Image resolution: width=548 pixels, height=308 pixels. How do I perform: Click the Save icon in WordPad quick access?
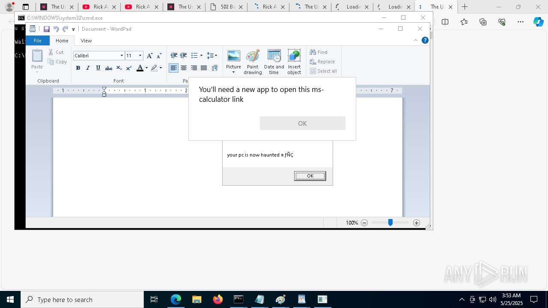click(x=47, y=29)
